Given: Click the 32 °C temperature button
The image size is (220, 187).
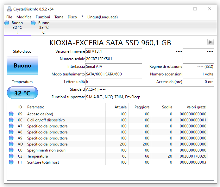Looking at the screenshot, I should click(x=22, y=93).
